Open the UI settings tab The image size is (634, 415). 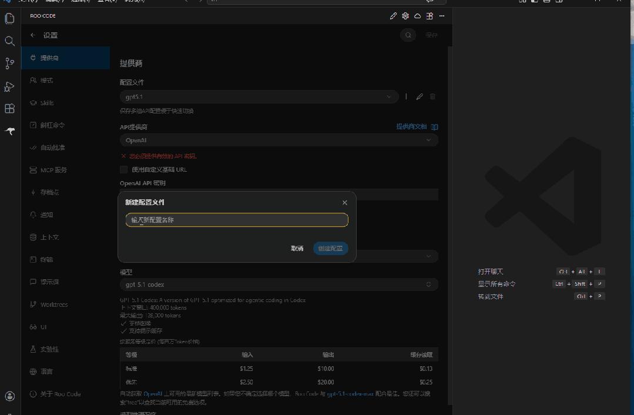(65, 327)
